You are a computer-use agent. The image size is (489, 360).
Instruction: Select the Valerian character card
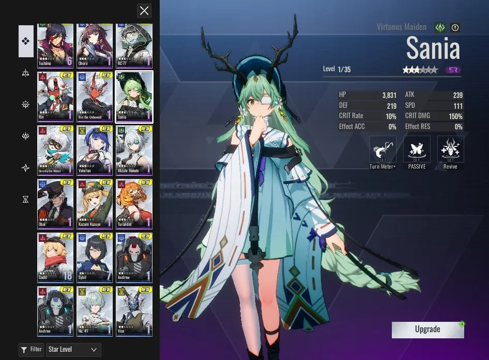[95, 151]
